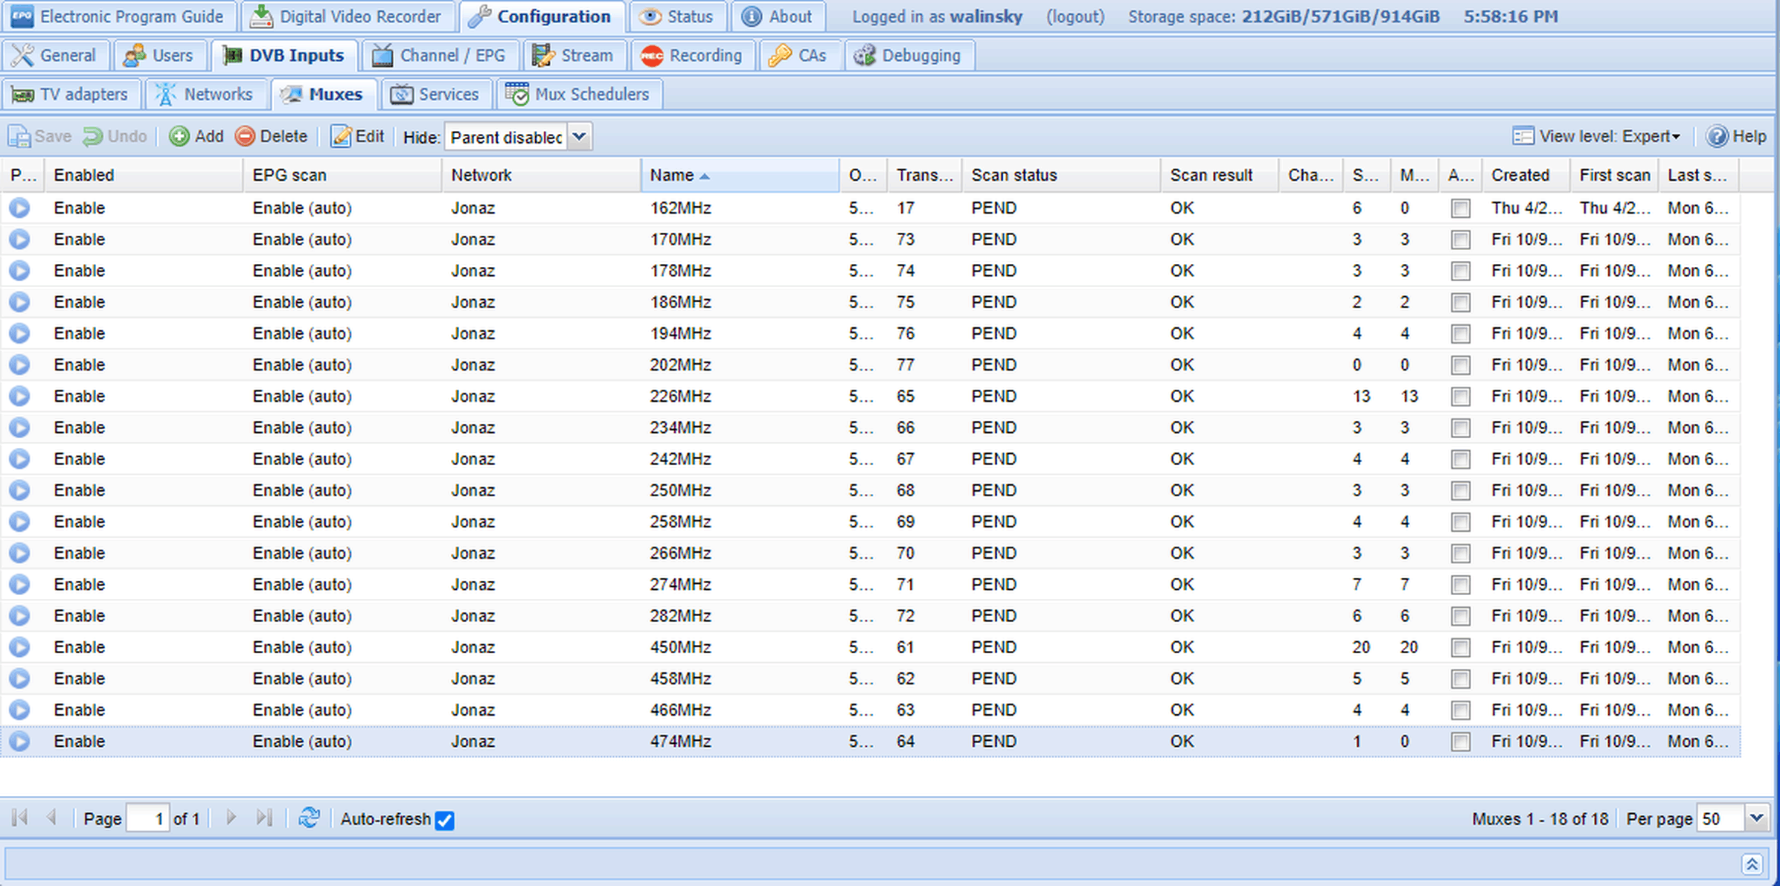Sort by the Scan result column
Image resolution: width=1780 pixels, height=886 pixels.
point(1219,176)
